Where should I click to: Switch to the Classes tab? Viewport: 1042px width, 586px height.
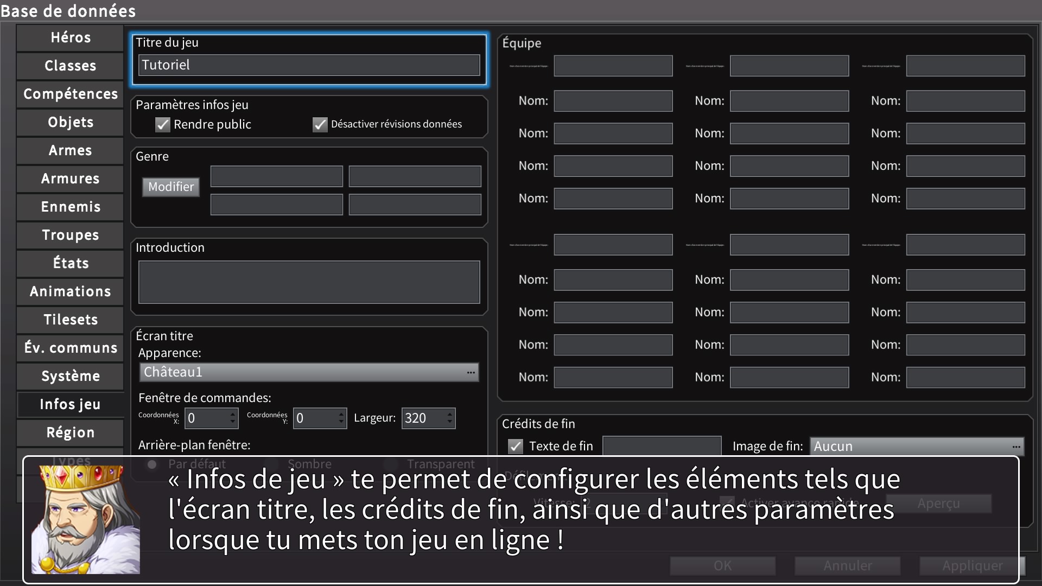70,66
